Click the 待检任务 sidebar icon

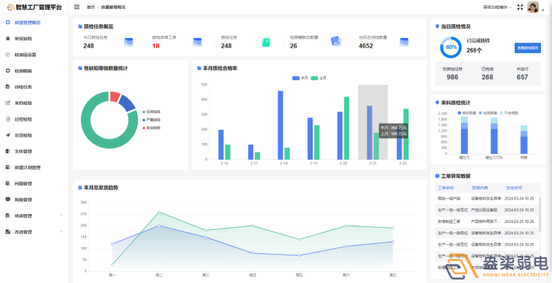point(8,87)
